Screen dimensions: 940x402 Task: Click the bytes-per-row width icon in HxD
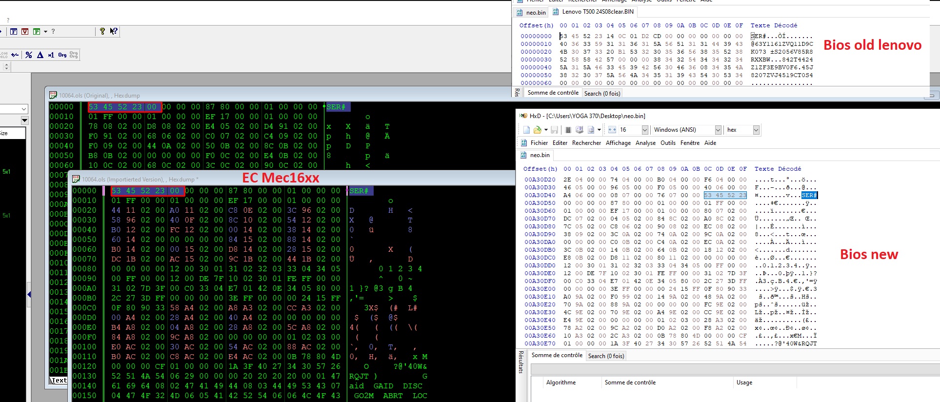pyautogui.click(x=612, y=130)
